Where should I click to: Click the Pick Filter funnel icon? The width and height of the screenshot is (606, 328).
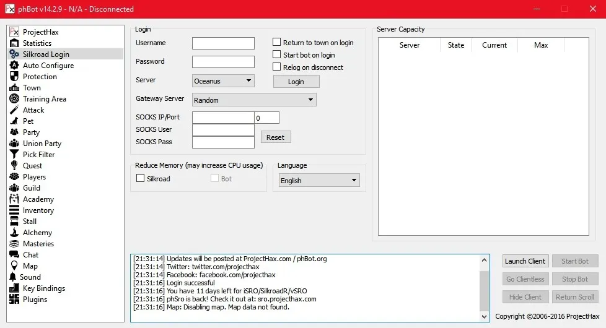coord(14,154)
